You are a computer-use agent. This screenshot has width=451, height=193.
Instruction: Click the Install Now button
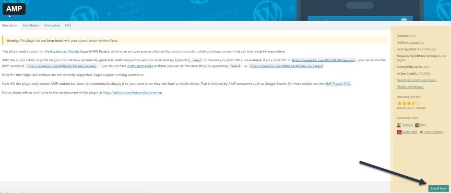439,188
